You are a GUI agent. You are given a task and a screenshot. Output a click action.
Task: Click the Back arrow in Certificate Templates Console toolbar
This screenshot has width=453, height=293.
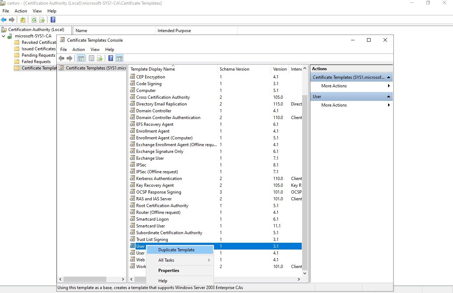(61, 58)
